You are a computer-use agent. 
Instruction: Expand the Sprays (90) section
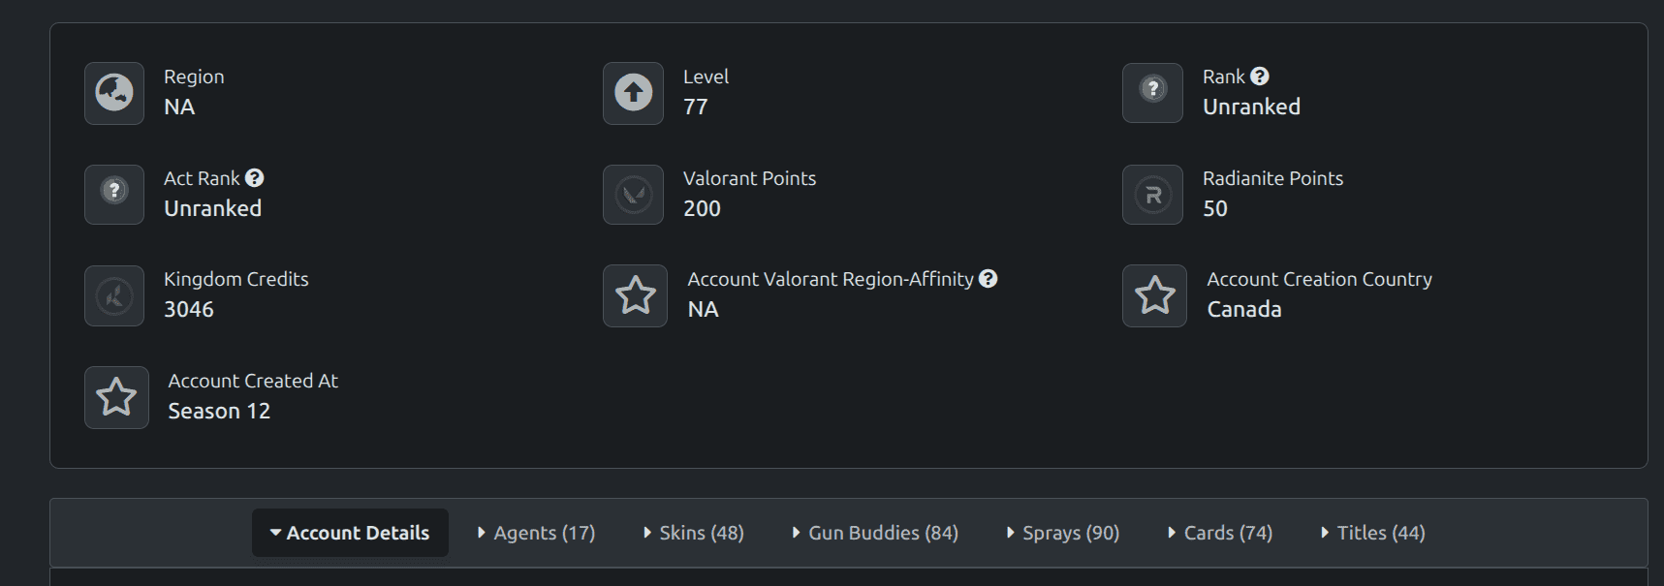[1063, 533]
